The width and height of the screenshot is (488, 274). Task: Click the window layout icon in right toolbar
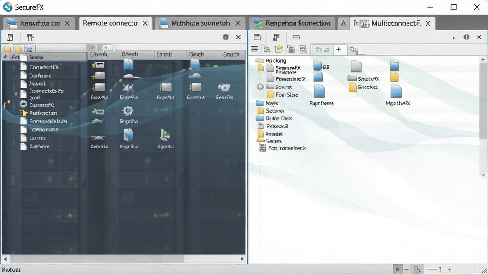click(257, 37)
